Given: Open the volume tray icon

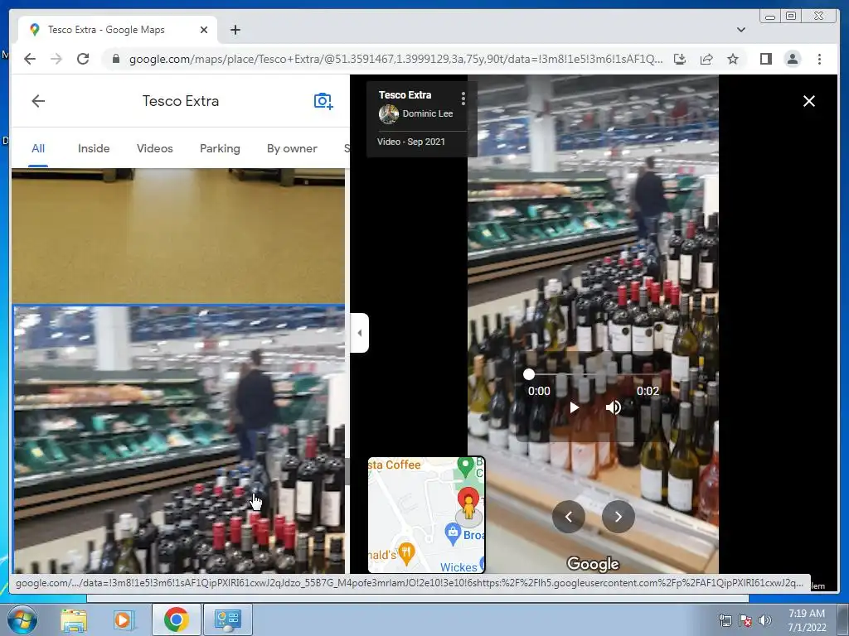Looking at the screenshot, I should click(765, 620).
